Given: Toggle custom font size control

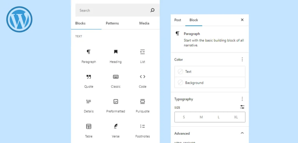Looking at the screenshot, I should click(x=242, y=107).
